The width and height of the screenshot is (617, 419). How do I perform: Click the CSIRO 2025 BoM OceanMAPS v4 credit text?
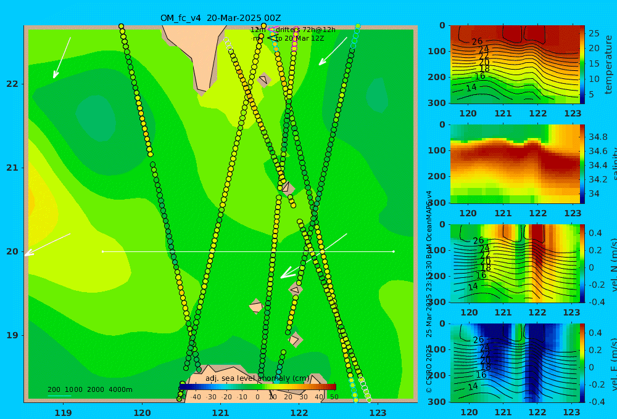[429, 291]
